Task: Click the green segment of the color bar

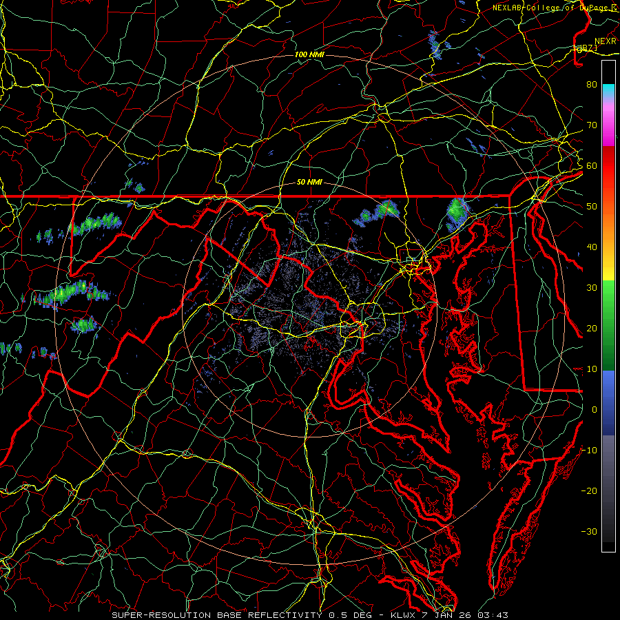Action: (608, 325)
